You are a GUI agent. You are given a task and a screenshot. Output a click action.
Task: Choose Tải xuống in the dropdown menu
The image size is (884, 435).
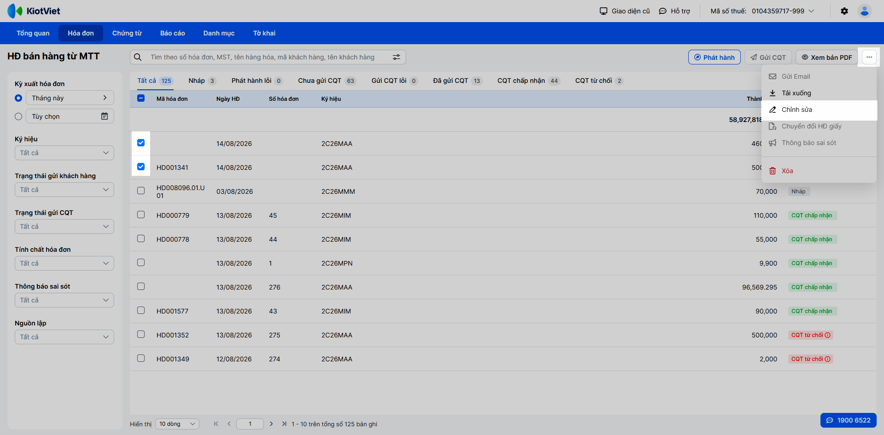click(x=819, y=93)
